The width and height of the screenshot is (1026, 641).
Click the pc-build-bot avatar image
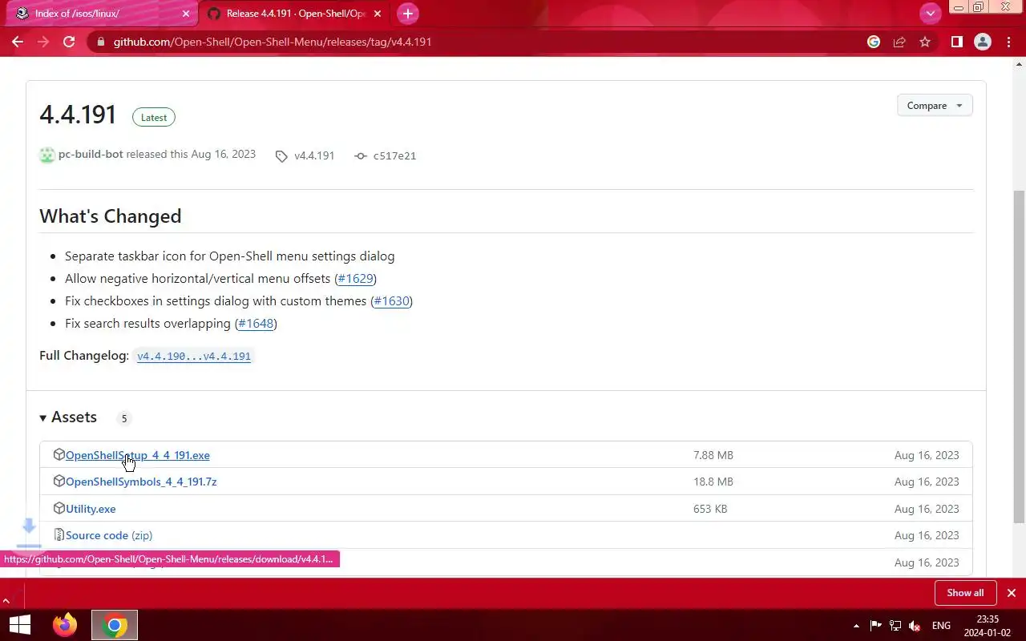[x=47, y=155]
